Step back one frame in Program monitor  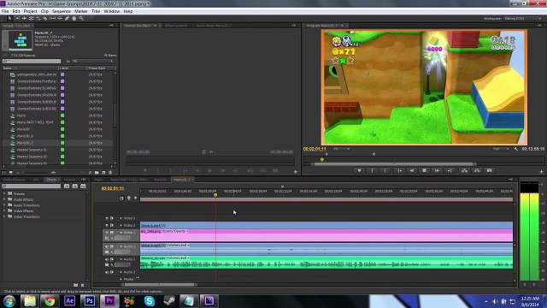click(x=412, y=170)
